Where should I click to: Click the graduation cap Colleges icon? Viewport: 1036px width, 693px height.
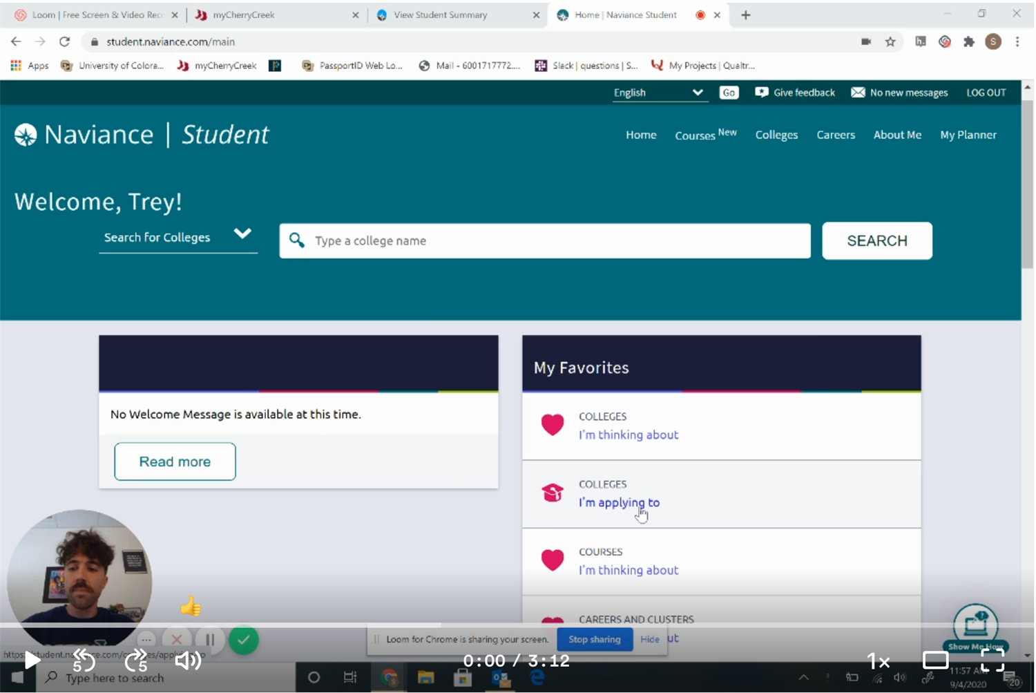(553, 493)
